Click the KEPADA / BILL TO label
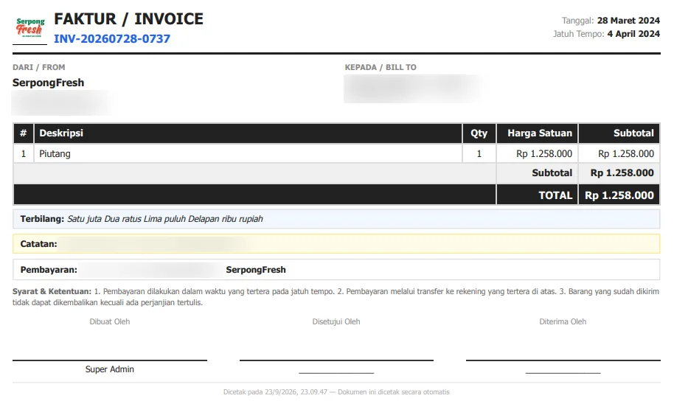The image size is (674, 415). (x=381, y=67)
